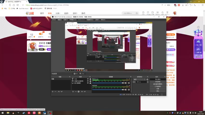
Task: Unlock the display capture source
Action: 90,83
